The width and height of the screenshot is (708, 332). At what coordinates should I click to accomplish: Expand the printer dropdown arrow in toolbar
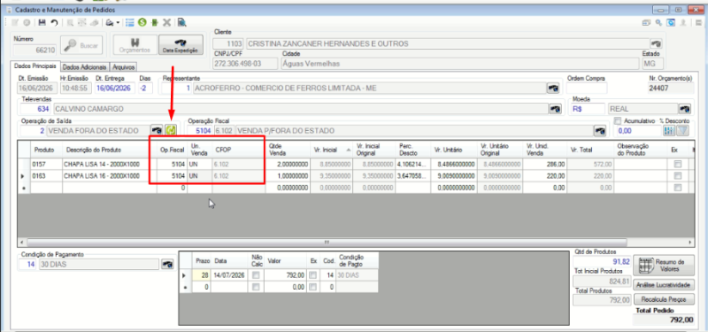(118, 23)
